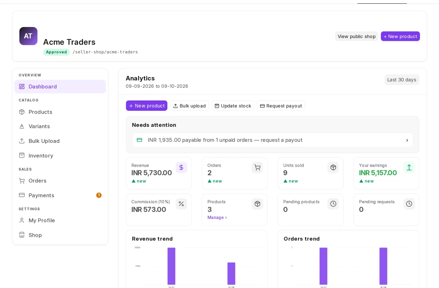Click the 10-07 bar in Orders trend
This screenshot has height=288, width=439.
pyautogui.click(x=323, y=266)
